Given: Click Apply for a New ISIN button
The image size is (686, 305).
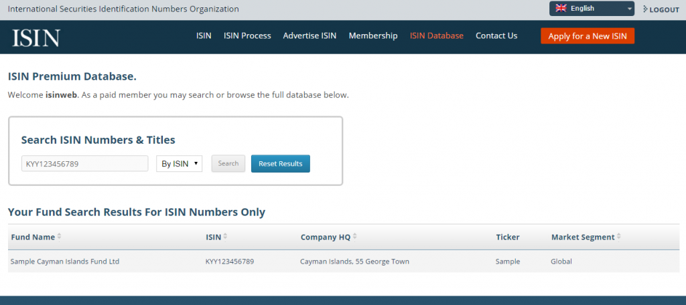Looking at the screenshot, I should (x=588, y=36).
